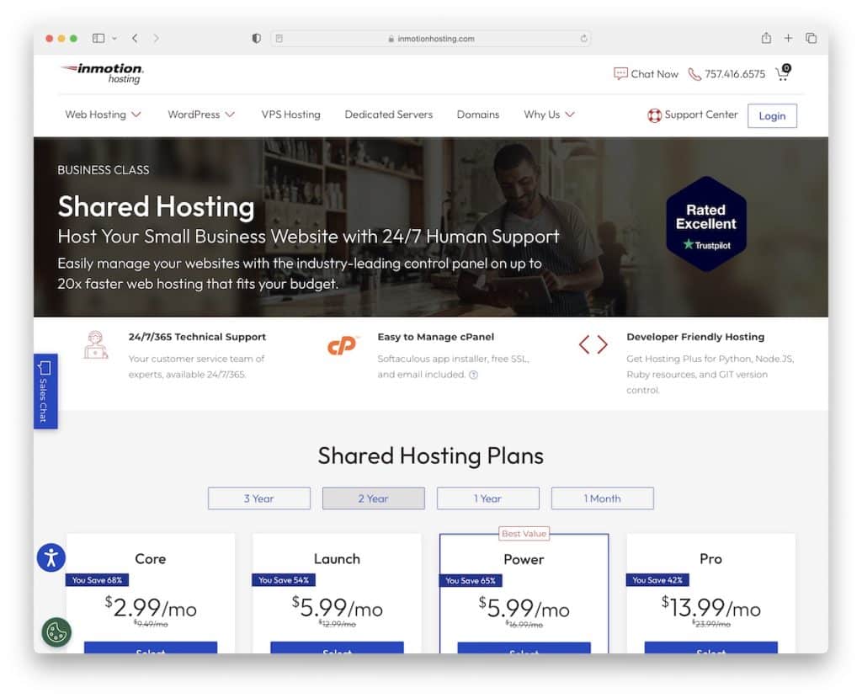Image resolution: width=862 pixels, height=698 pixels.
Task: Show tab overview icon
Action: point(811,38)
